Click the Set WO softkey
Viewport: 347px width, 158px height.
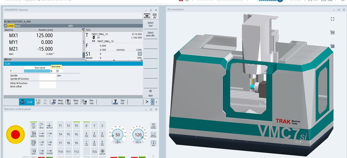coord(42,102)
